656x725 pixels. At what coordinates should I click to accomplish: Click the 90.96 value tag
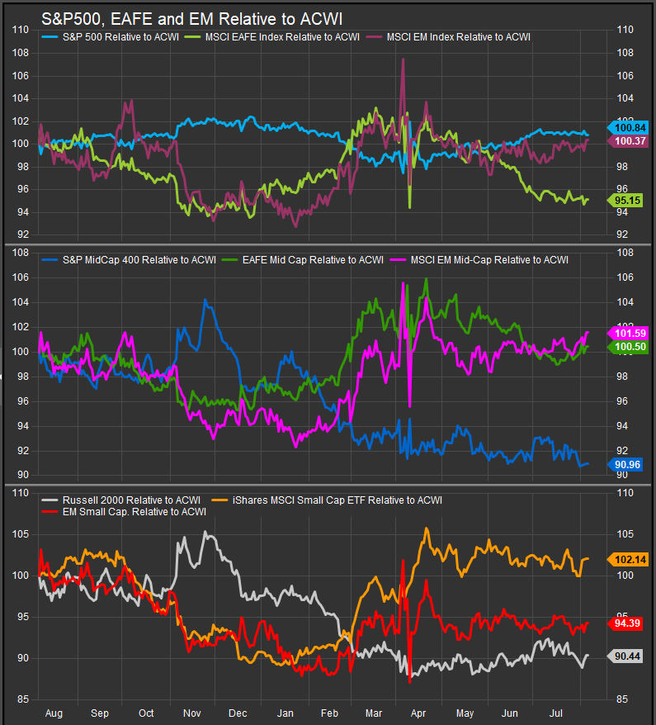click(625, 465)
